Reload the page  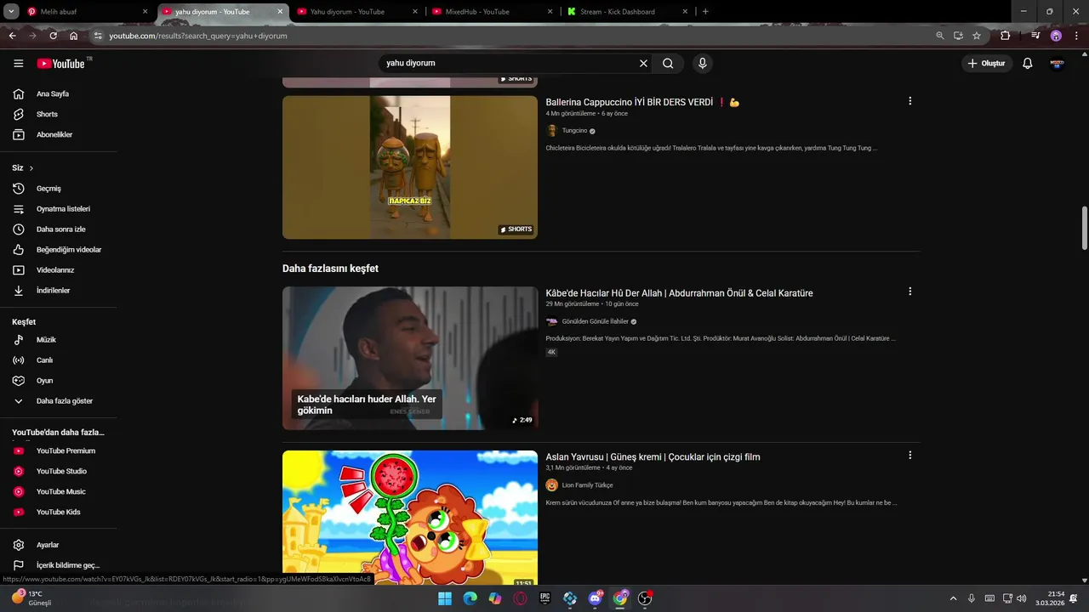53,36
